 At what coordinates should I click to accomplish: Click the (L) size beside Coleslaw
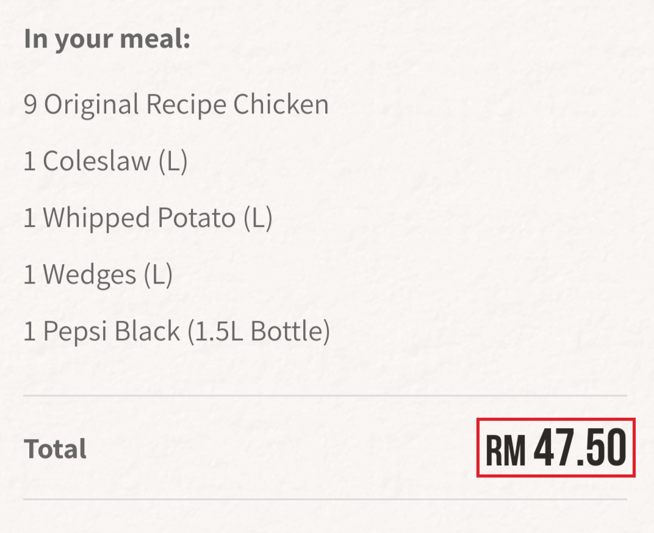coord(172,162)
